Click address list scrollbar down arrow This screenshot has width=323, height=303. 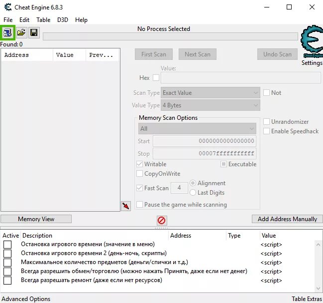(x=318, y=289)
